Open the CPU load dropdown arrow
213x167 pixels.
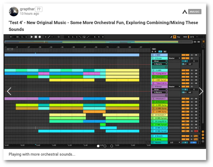tap(197, 37)
